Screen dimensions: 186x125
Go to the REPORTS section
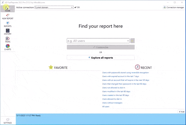[8, 24]
